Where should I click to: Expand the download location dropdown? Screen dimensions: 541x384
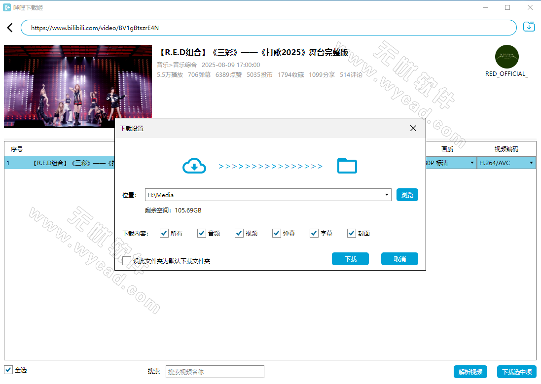(387, 195)
